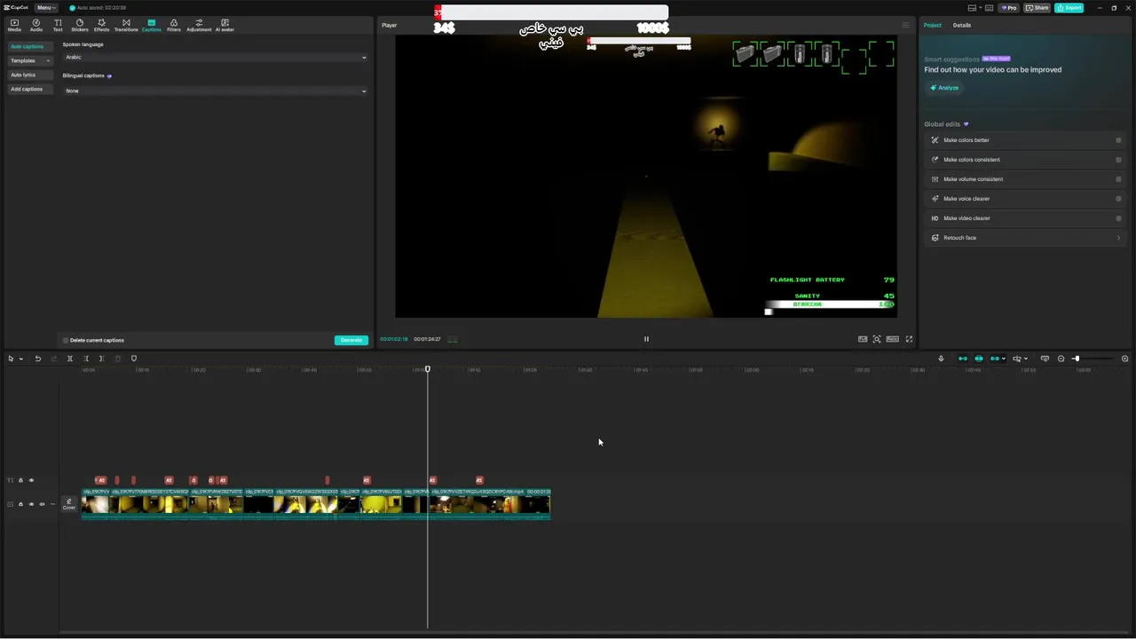The width and height of the screenshot is (1136, 639).
Task: Open the Filters panel
Action: tap(174, 25)
